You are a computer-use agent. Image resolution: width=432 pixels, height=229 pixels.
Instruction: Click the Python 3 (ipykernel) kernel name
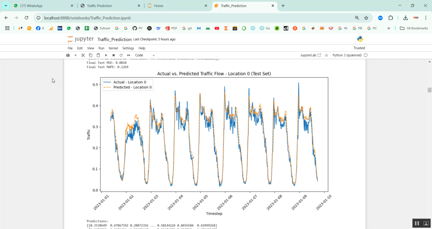[x=347, y=55]
